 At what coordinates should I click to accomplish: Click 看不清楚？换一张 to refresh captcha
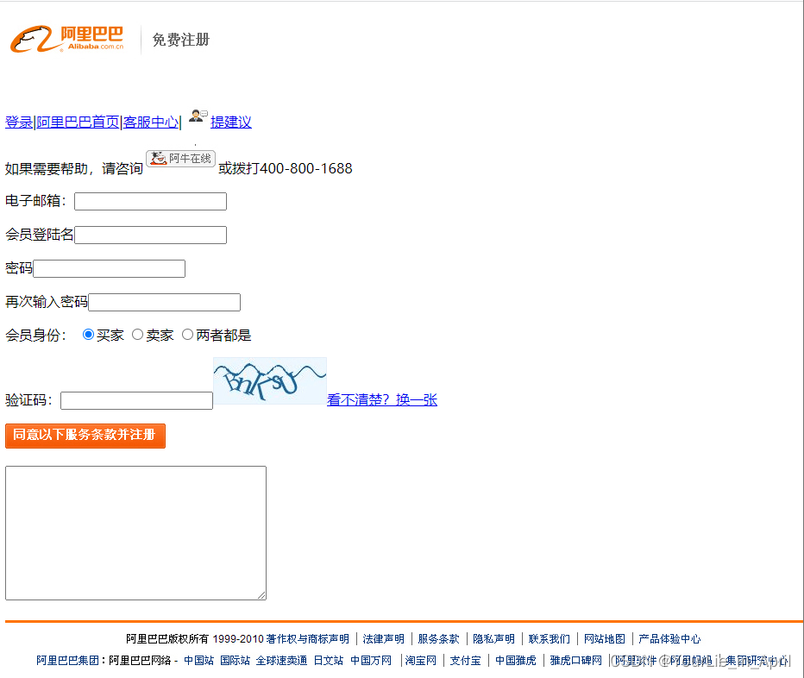382,399
